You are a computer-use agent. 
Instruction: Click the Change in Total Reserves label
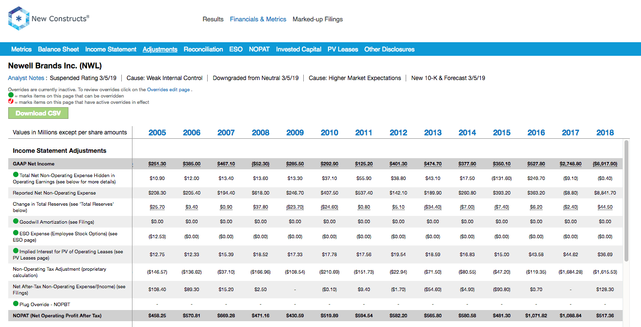(64, 207)
